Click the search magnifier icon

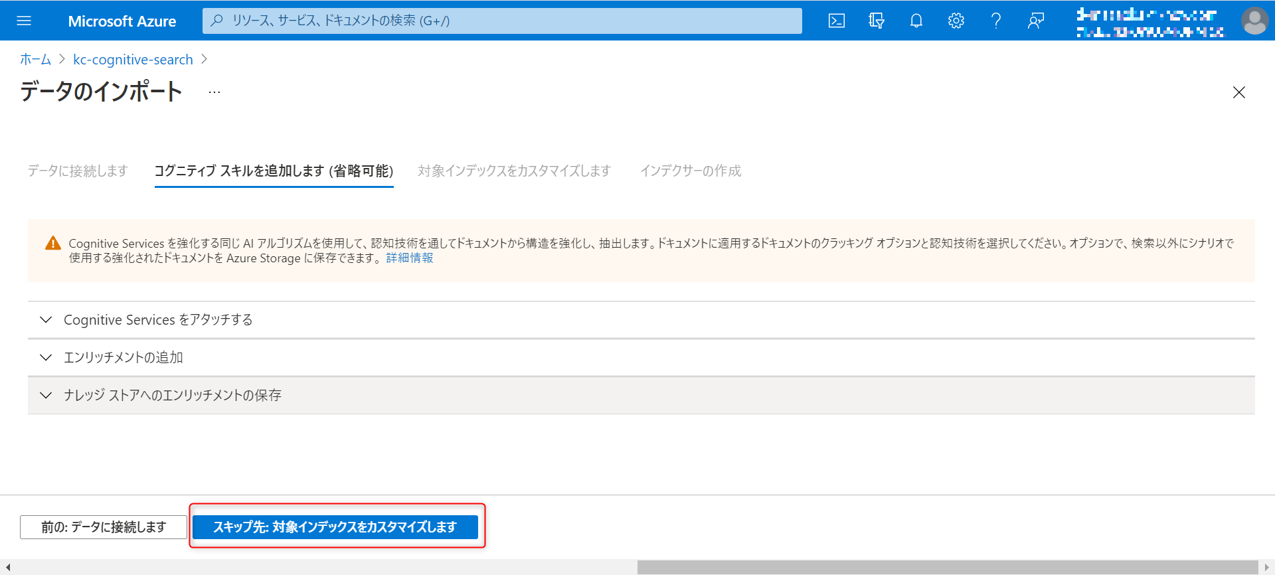point(216,21)
